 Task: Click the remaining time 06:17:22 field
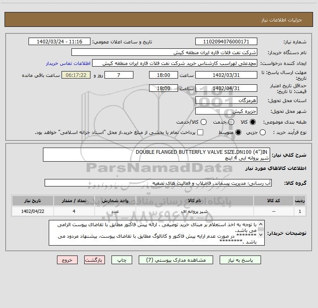(76, 75)
